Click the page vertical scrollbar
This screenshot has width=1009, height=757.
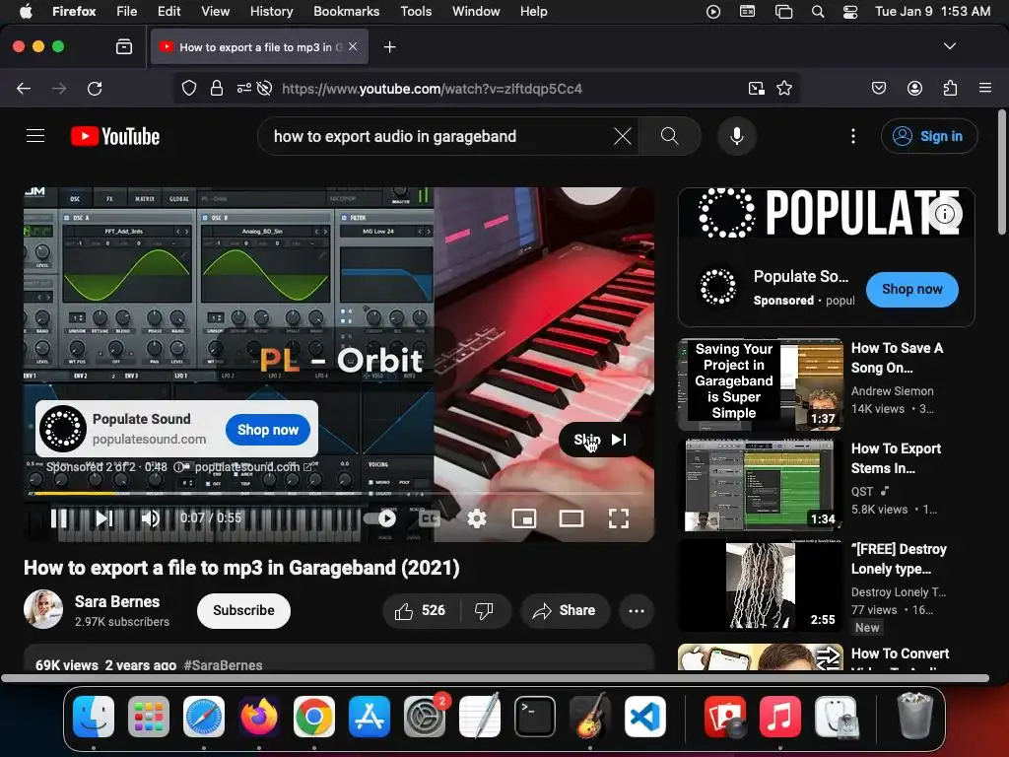(1001, 172)
